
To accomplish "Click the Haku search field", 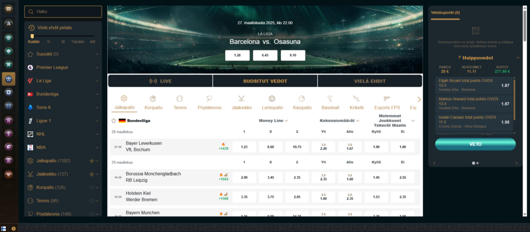I will pyautogui.click(x=63, y=11).
